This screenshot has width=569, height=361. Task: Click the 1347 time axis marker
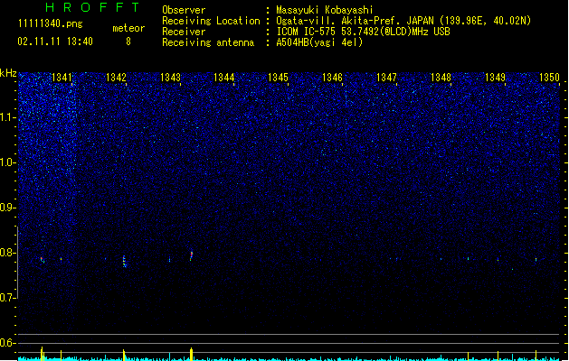pyautogui.click(x=386, y=78)
